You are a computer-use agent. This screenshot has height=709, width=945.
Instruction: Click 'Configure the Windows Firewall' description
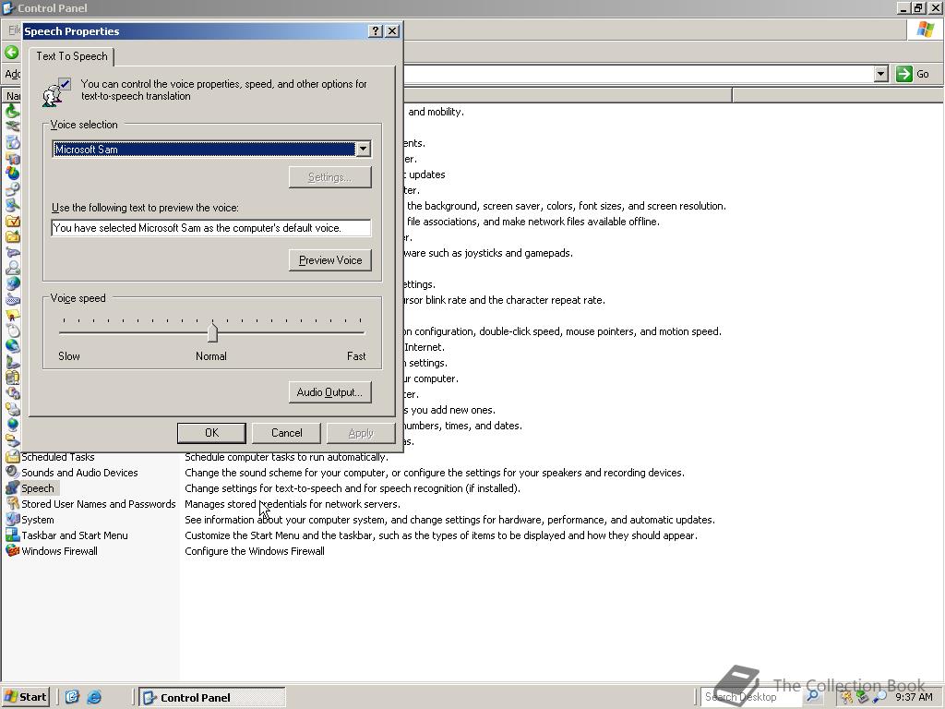click(255, 551)
